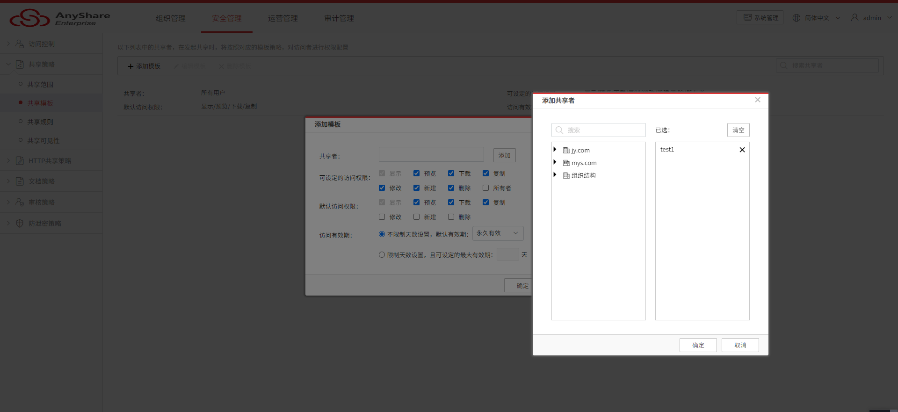Switch to the 审计管理 tab

click(x=339, y=18)
